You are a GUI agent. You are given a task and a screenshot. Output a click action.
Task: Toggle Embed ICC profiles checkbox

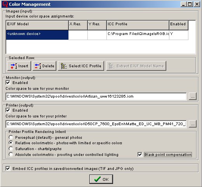pos(8,168)
